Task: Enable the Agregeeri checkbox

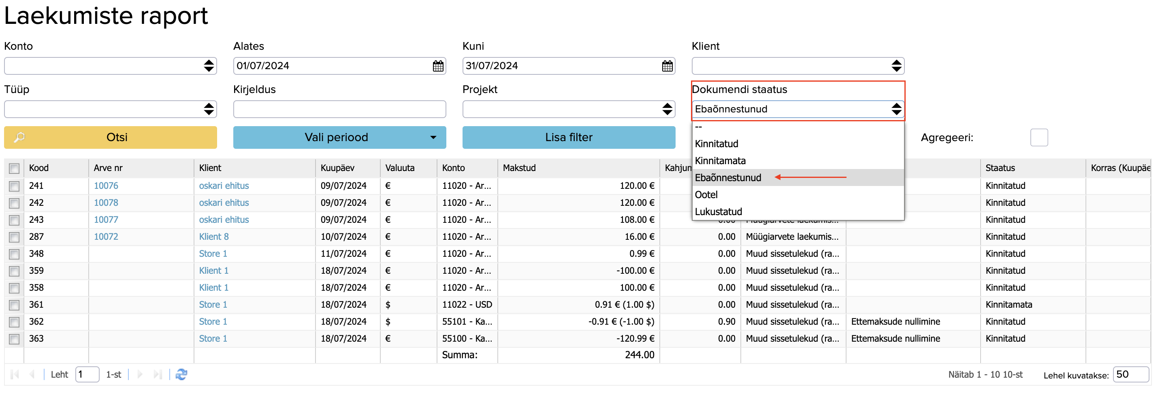Action: 1038,137
